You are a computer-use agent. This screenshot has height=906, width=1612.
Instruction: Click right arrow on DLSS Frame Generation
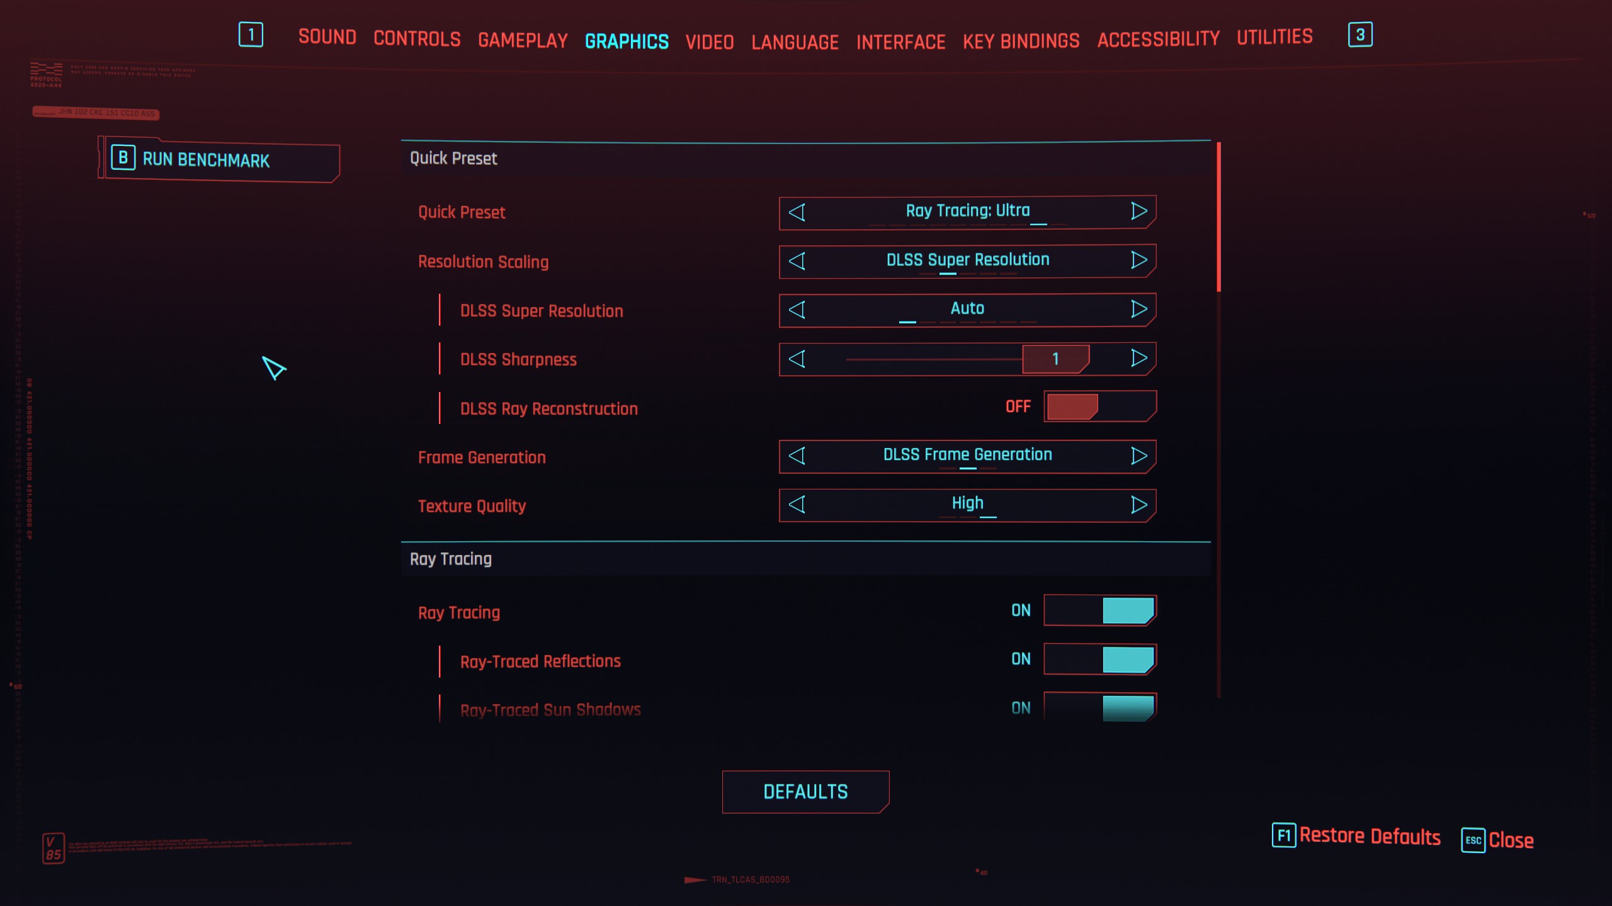pos(1138,455)
